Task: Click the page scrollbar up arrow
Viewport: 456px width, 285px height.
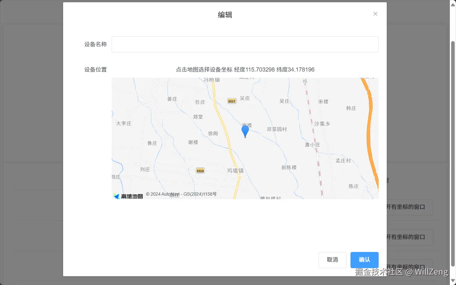Action: [x=453, y=5]
